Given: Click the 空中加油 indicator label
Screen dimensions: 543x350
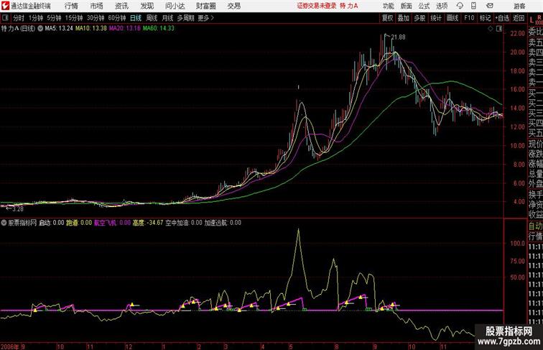Looking at the screenshot, I should coord(177,223).
